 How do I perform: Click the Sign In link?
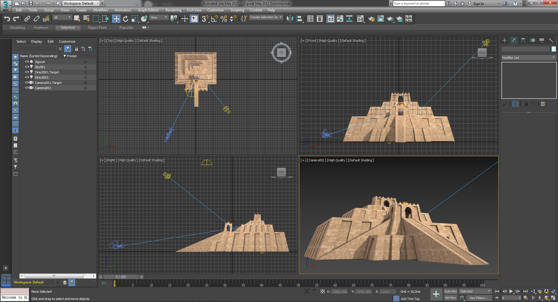478,3
